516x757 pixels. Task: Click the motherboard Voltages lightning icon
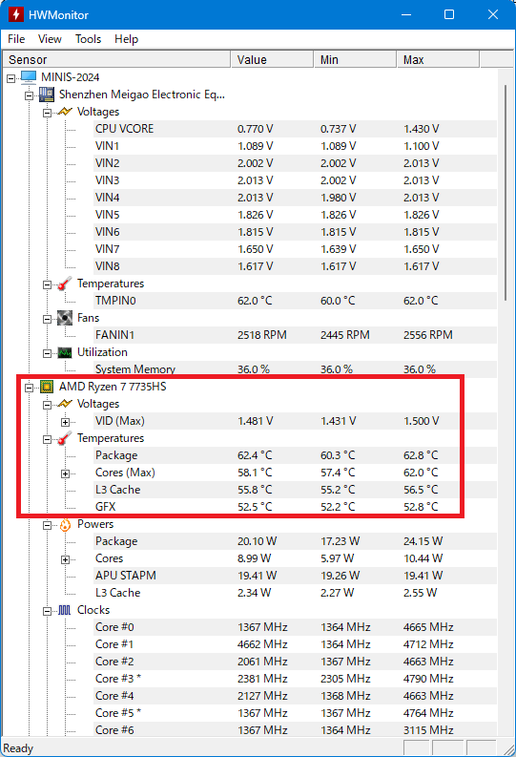tap(65, 112)
